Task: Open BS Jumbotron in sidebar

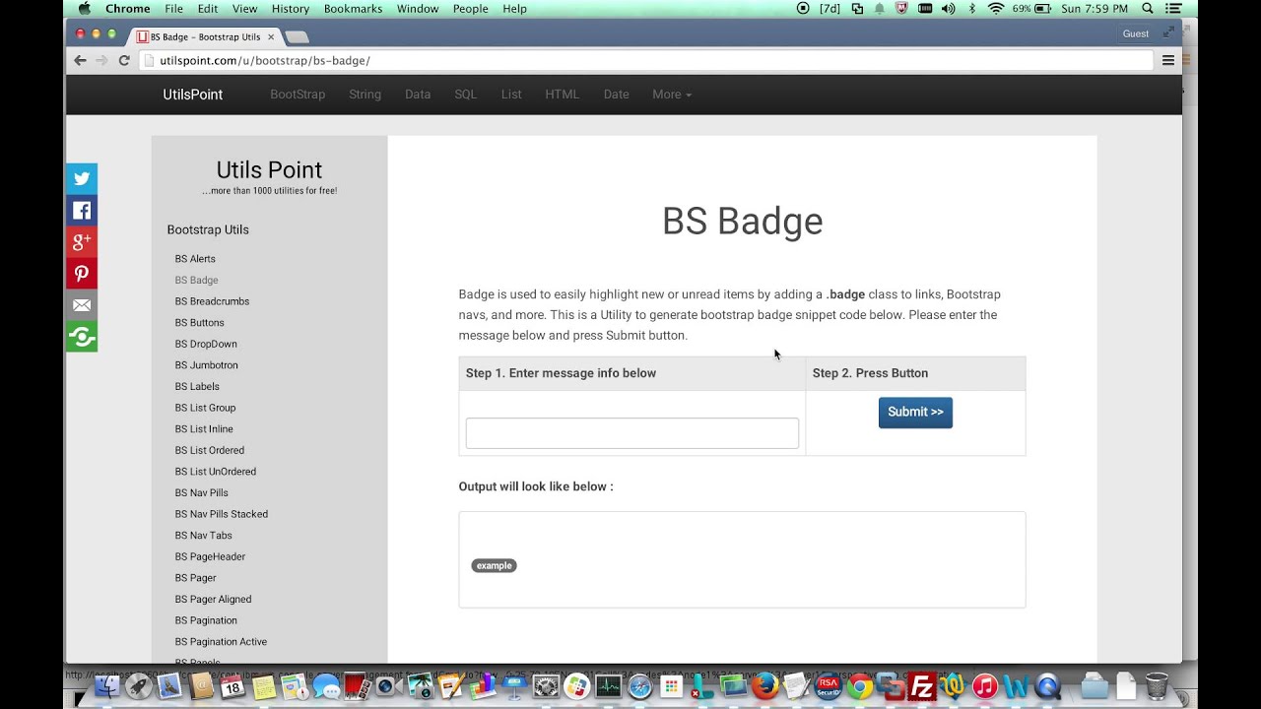Action: tap(207, 365)
